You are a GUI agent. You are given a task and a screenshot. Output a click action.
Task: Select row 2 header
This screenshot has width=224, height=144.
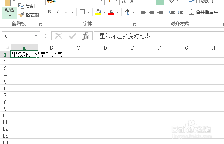[5, 61]
